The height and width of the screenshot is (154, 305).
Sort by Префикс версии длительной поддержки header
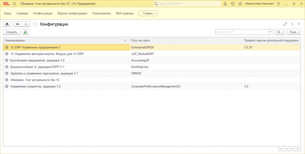(x=271, y=41)
